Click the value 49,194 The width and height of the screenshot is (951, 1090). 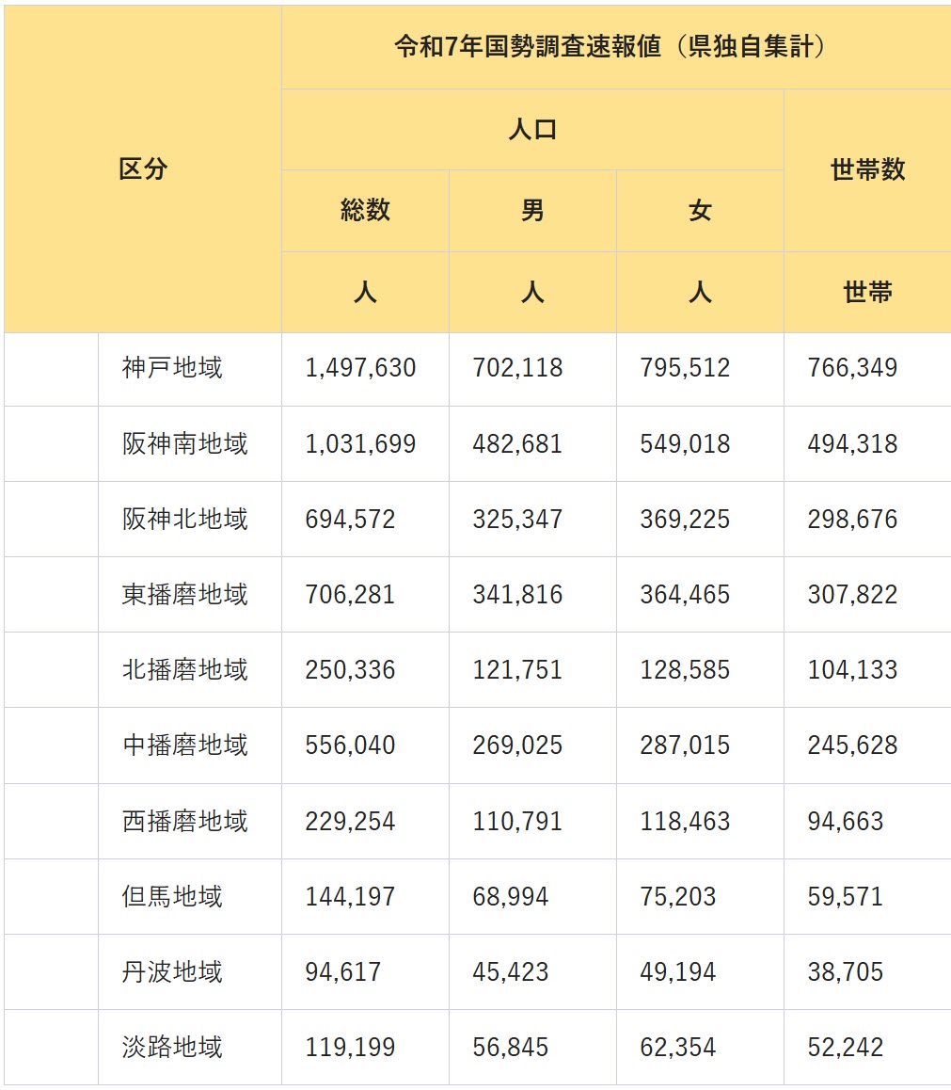point(678,971)
